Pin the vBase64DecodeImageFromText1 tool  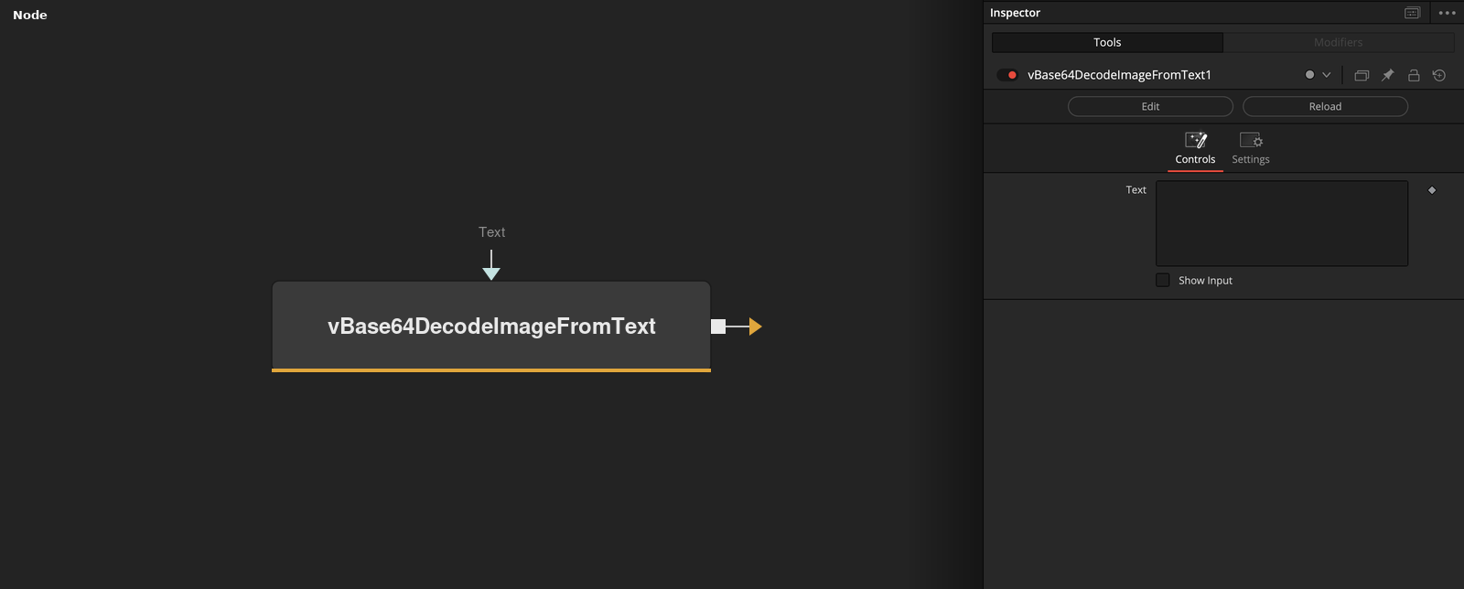pos(1387,75)
